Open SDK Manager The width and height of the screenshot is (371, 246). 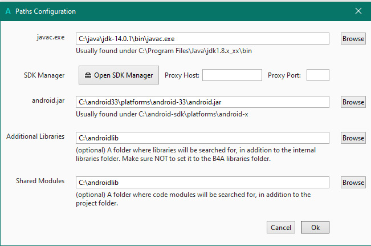(x=119, y=75)
